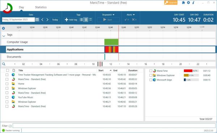Click the green Computer Usage timeline block
Screen dimensions: 217x133
point(111,42)
